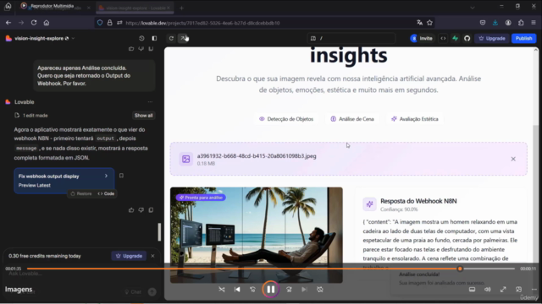
Task: Open Lovable version history icon
Action: click(x=141, y=38)
